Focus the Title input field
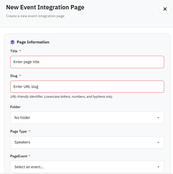Image resolution: width=173 pixels, height=174 pixels. [x=87, y=62]
